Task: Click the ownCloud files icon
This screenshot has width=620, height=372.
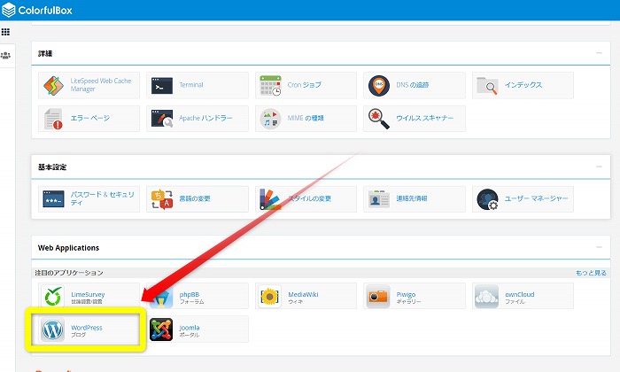Action: [x=487, y=296]
